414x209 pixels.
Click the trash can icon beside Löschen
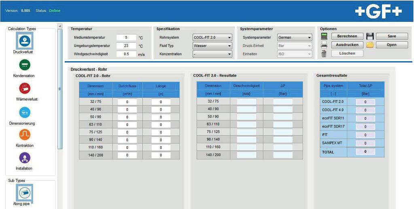pos(324,53)
